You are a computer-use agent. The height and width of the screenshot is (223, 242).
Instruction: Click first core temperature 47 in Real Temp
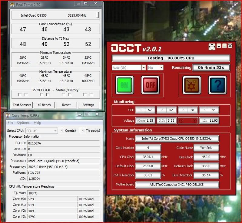click(x=23, y=29)
